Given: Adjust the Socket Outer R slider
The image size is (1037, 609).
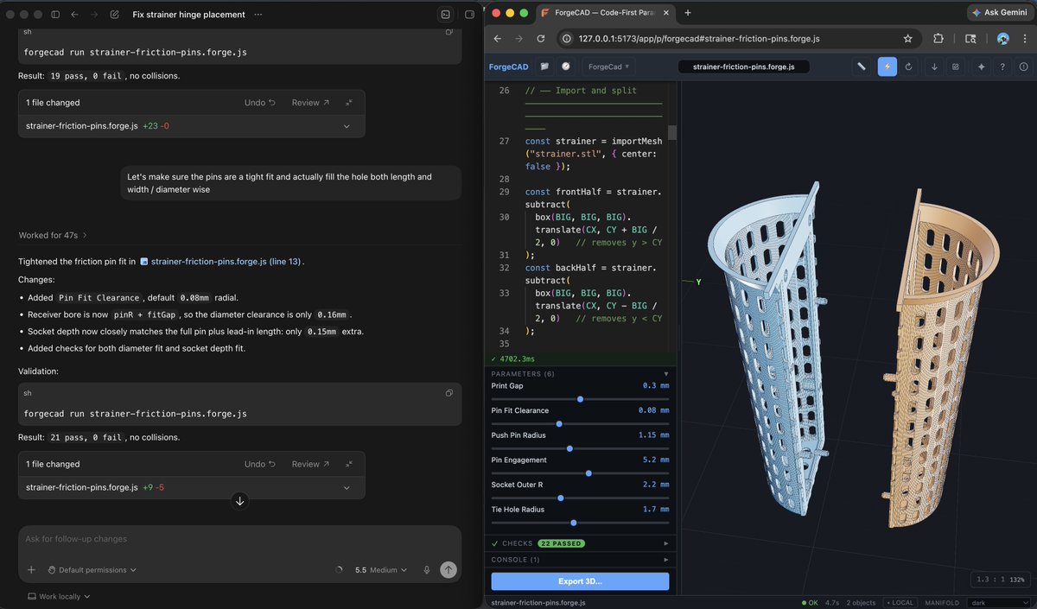Looking at the screenshot, I should pos(580,498).
